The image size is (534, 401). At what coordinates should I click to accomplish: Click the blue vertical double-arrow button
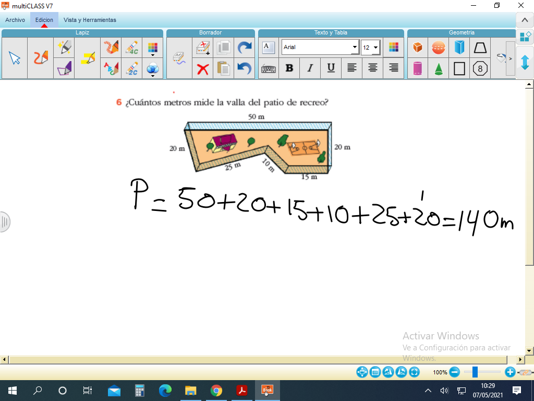click(525, 63)
